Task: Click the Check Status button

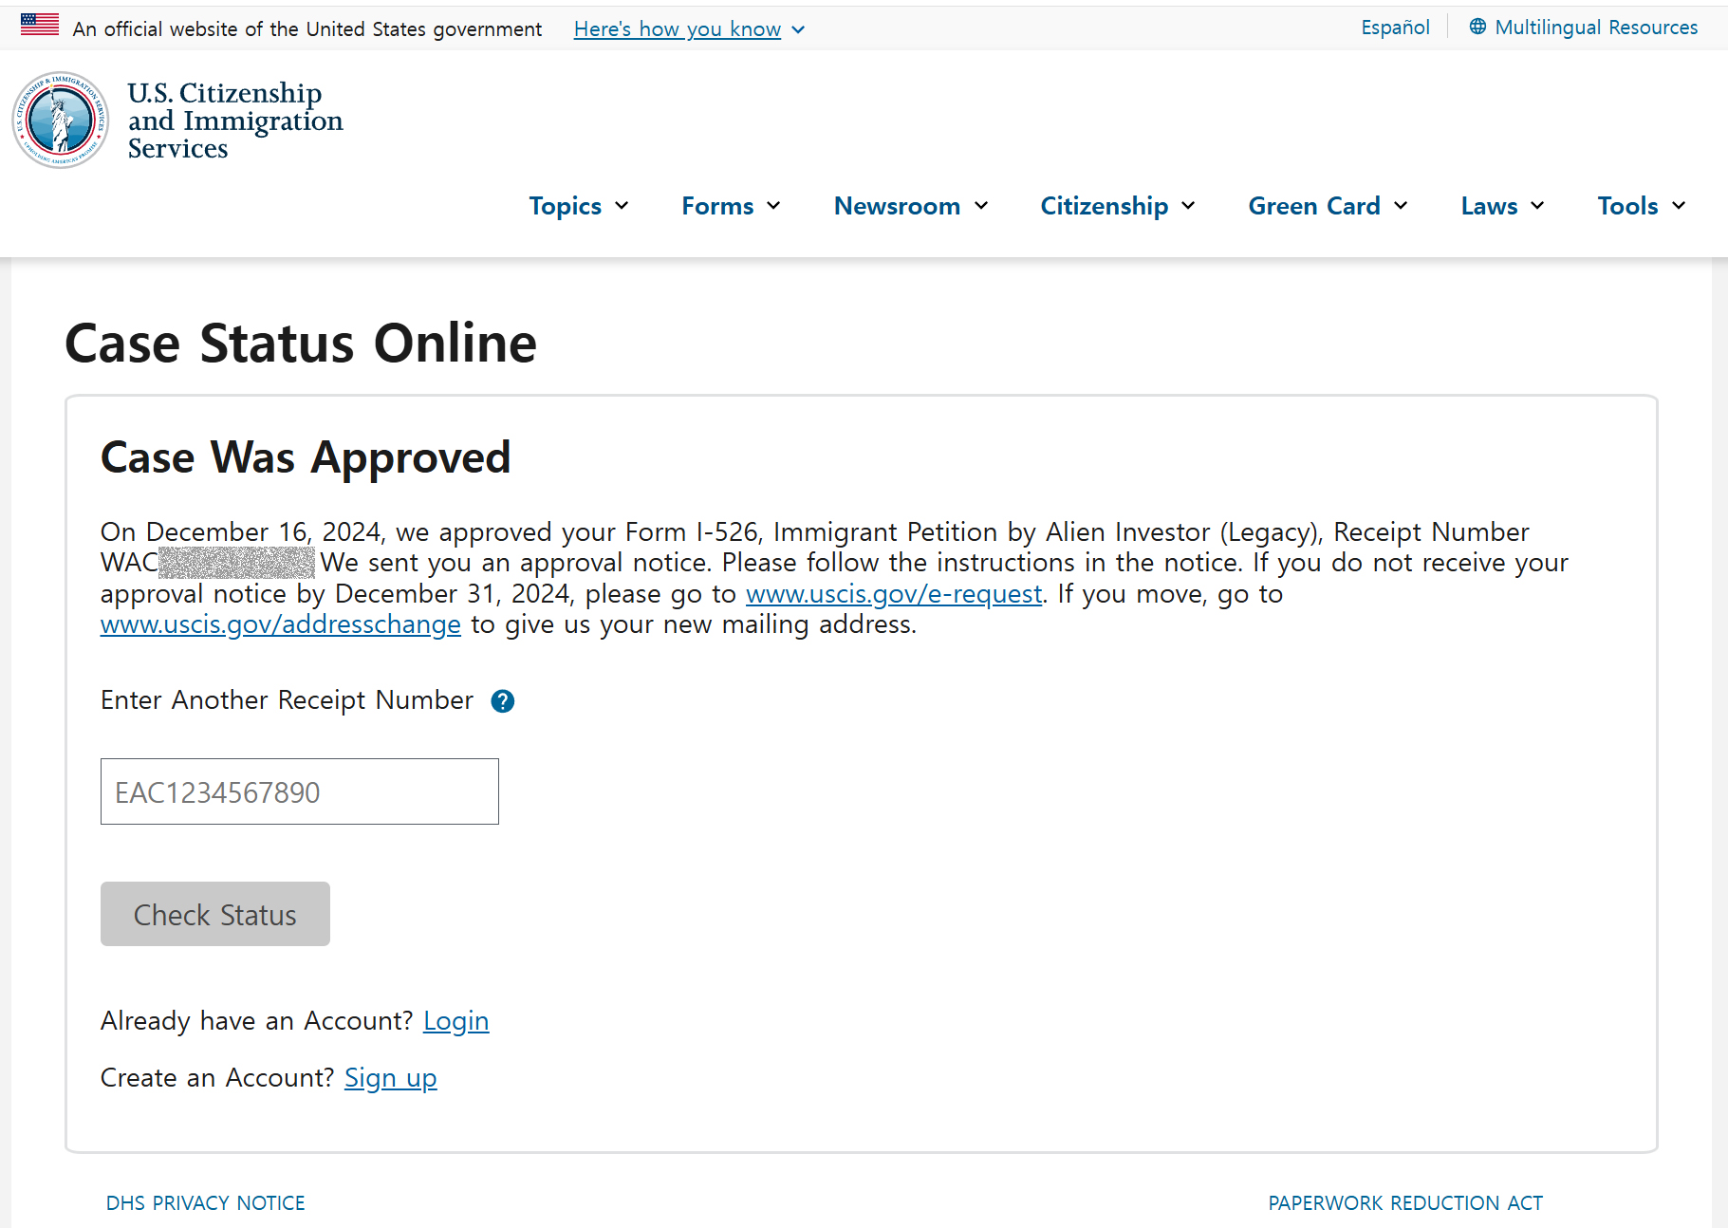Action: [x=215, y=914]
